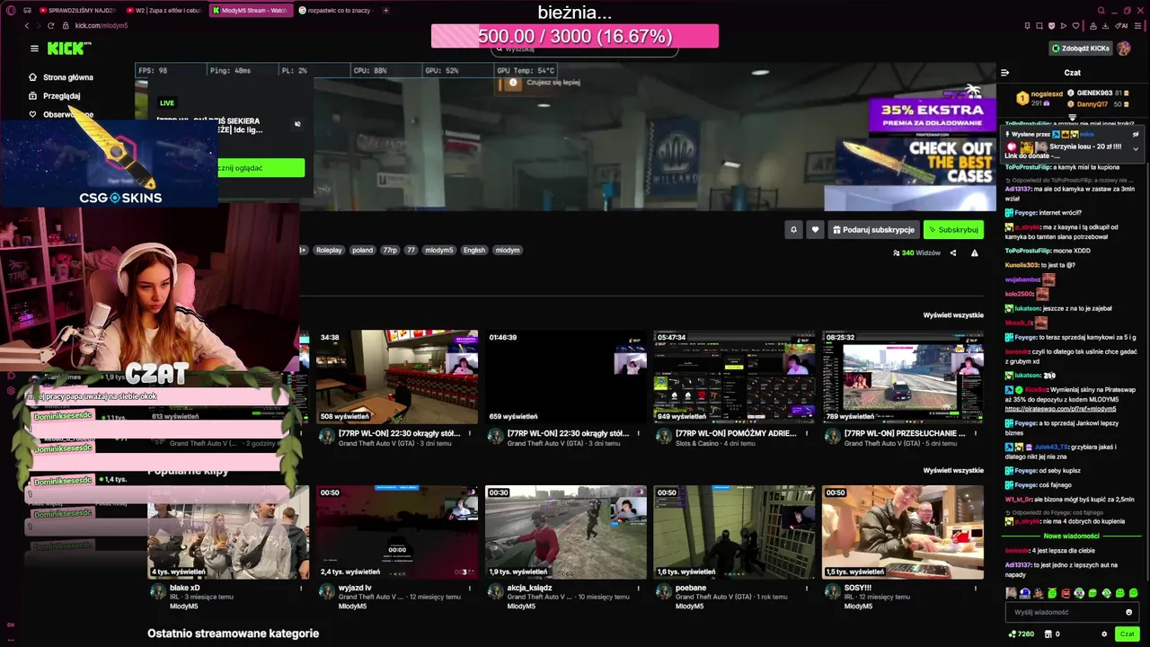The width and height of the screenshot is (1150, 647).
Task: Click the browser reload button
Action: 50,26
